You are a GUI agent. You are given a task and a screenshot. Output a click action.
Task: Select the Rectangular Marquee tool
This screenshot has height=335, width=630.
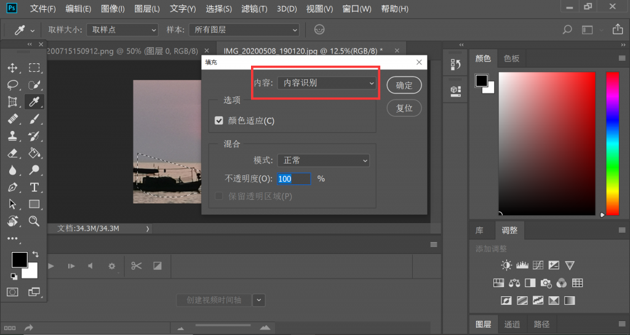tap(34, 68)
